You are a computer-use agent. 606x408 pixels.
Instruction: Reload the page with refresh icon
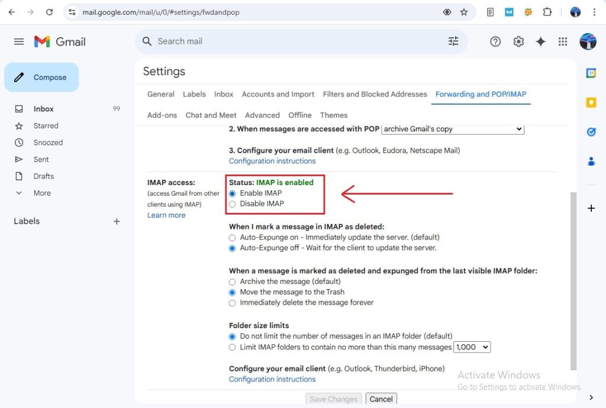49,12
